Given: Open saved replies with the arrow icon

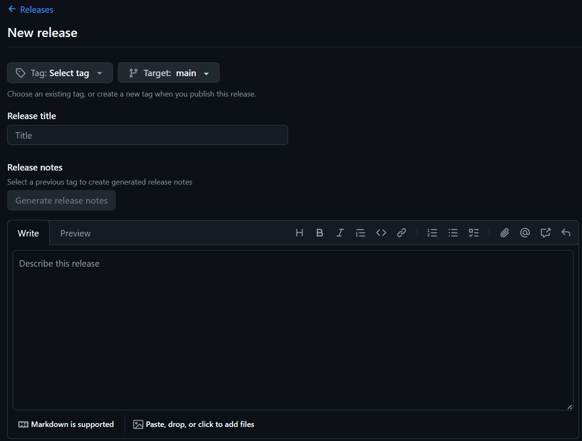Looking at the screenshot, I should [x=566, y=233].
